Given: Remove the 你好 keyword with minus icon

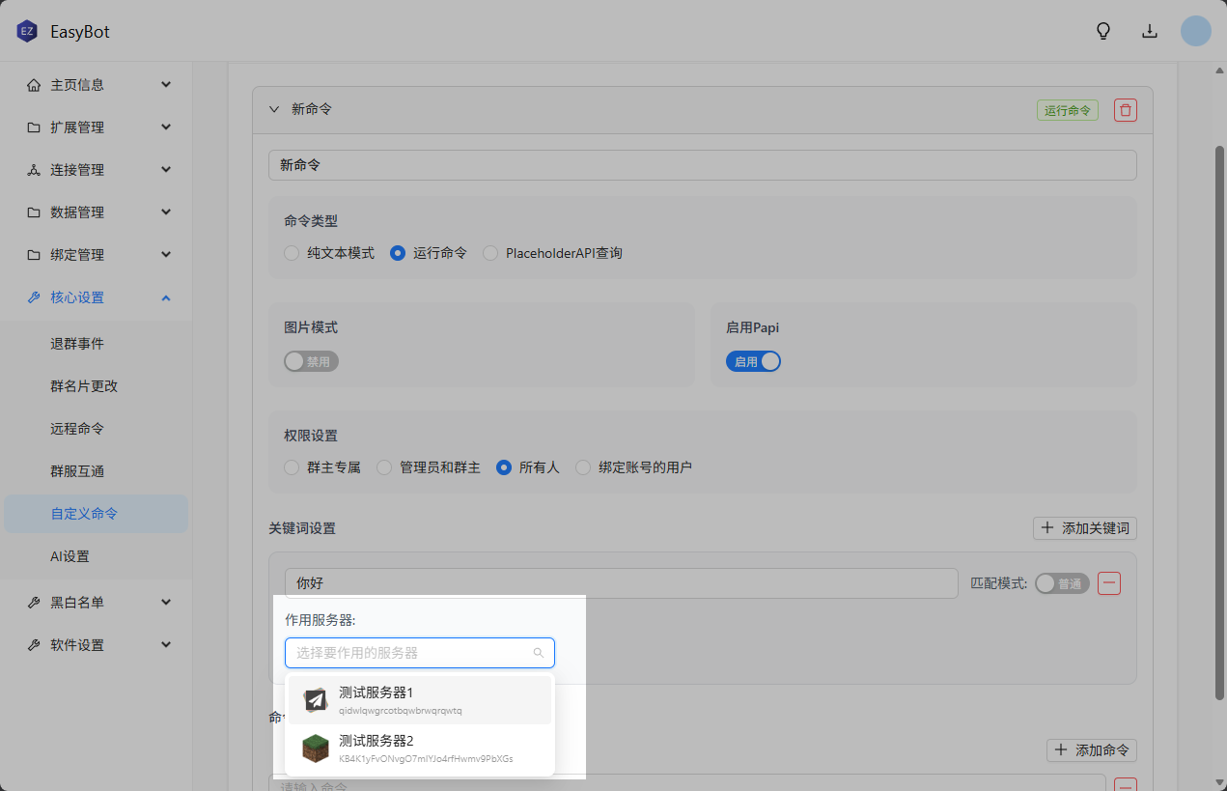Looking at the screenshot, I should coord(1109,583).
